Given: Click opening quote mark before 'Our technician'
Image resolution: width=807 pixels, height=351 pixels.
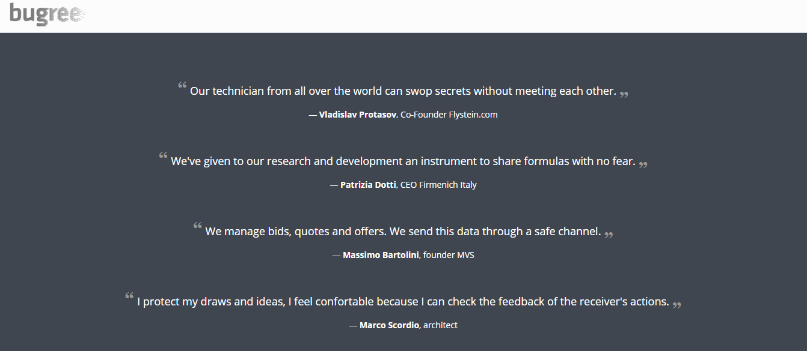Looking at the screenshot, I should 182,86.
